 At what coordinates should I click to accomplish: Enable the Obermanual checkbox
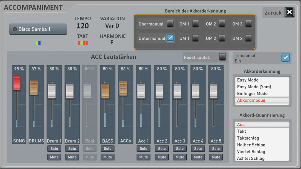pyautogui.click(x=170, y=23)
